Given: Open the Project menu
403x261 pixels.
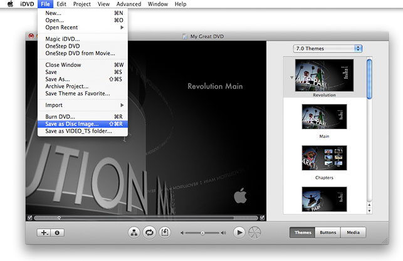Looking at the screenshot, I should (x=81, y=4).
